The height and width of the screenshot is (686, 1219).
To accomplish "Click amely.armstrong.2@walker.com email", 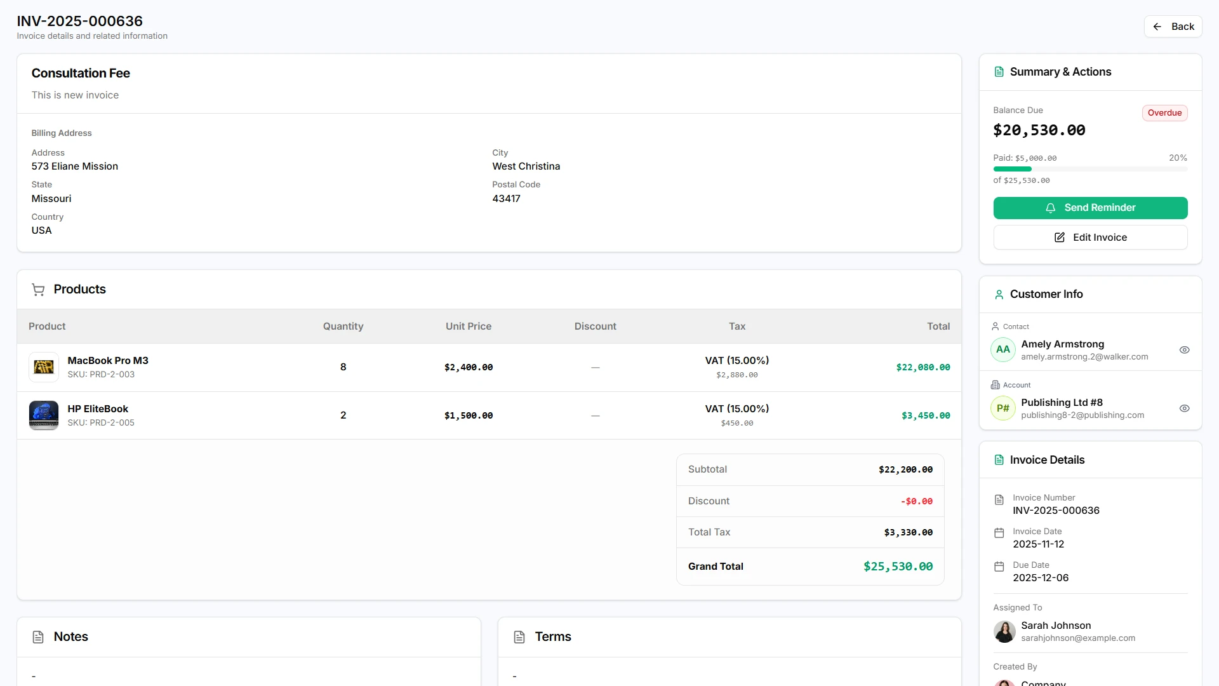I will coord(1084,357).
